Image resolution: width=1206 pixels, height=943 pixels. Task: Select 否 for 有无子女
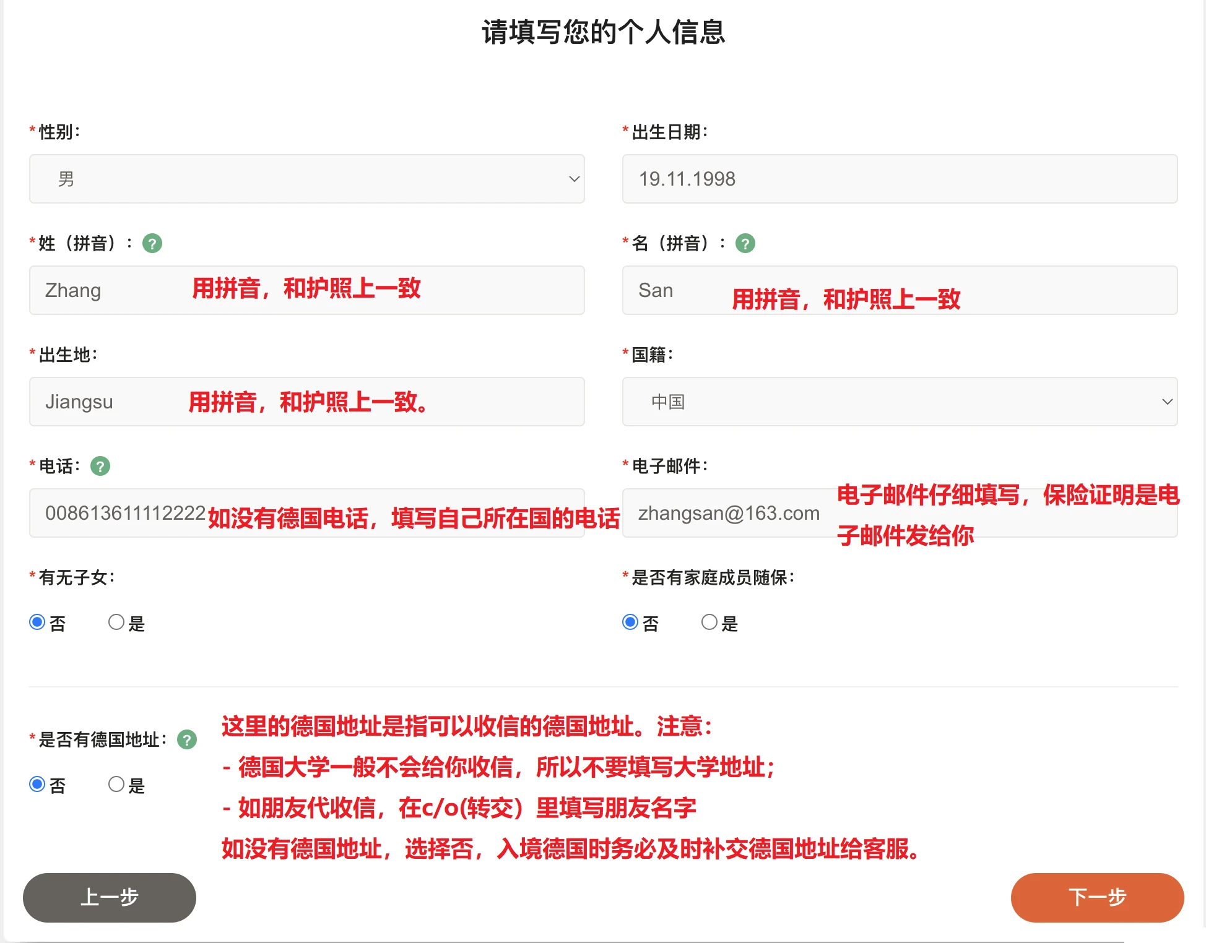pyautogui.click(x=37, y=622)
